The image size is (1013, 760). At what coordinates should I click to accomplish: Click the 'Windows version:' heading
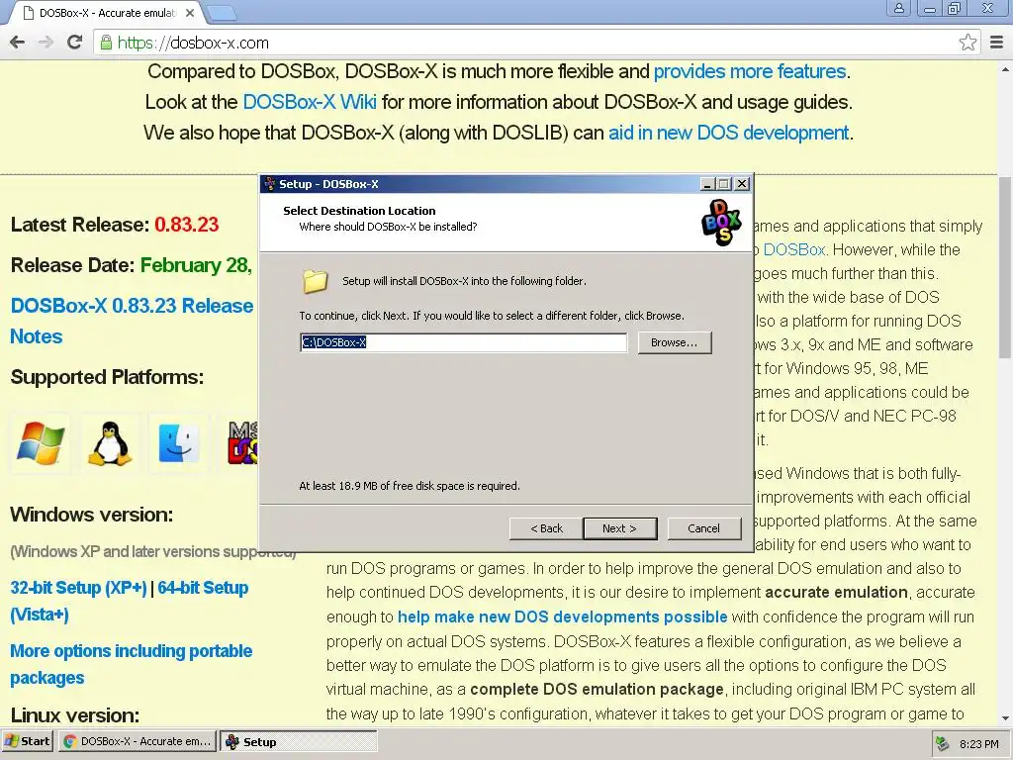click(x=92, y=515)
